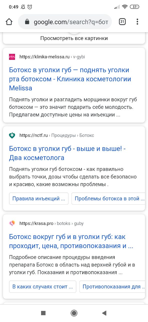148x322 pixels.
Task: Tap the nctf.ru green cross favicon
Action: 12,135
